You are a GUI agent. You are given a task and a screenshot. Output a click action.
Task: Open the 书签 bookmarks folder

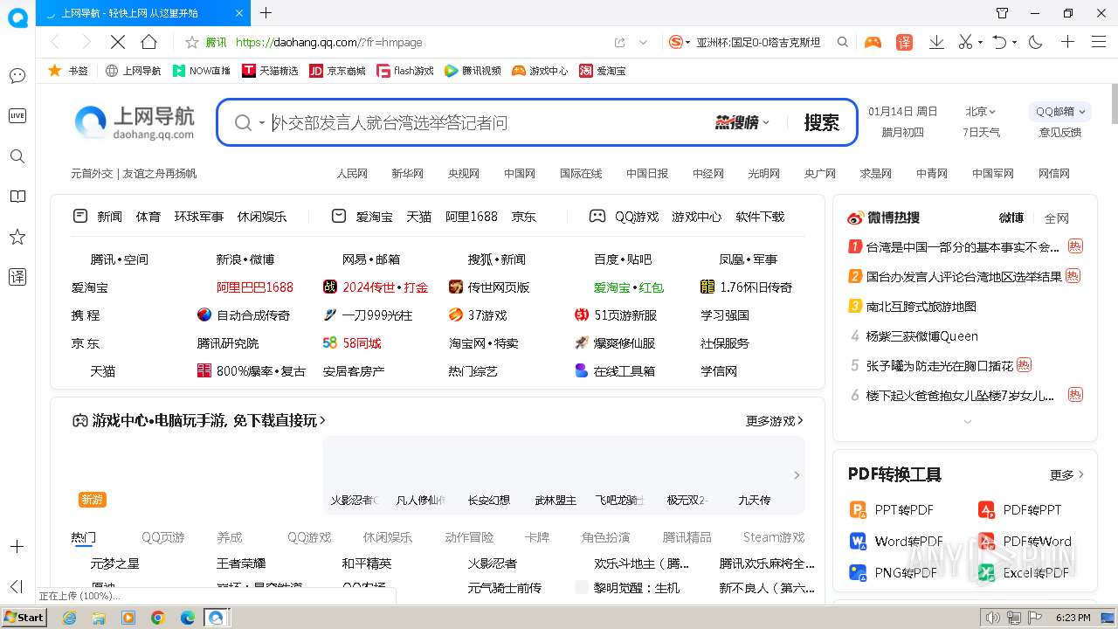tap(68, 71)
